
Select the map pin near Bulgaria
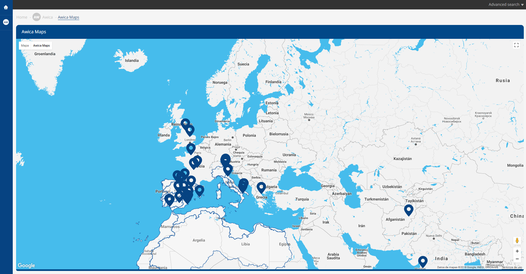tap(261, 187)
